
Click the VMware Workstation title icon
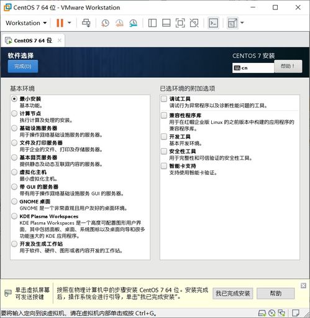pos(7,7)
